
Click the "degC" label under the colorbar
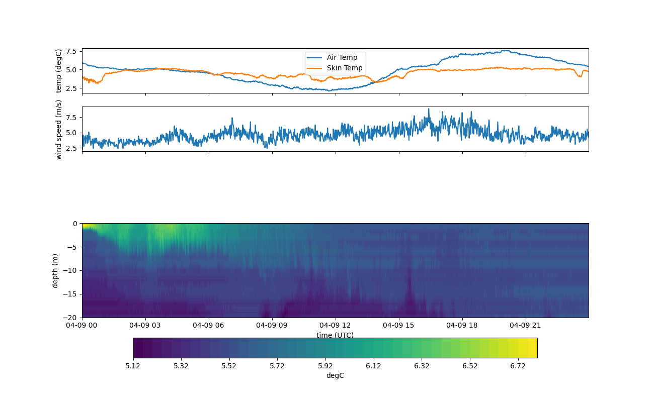click(335, 376)
